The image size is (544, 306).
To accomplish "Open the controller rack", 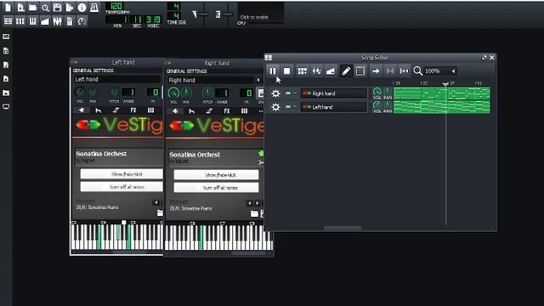I will click(x=82, y=21).
